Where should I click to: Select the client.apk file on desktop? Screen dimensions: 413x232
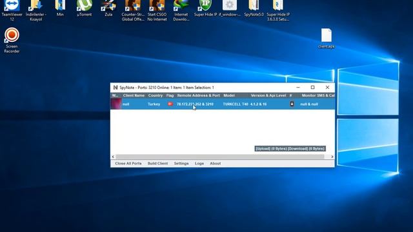coord(327,39)
